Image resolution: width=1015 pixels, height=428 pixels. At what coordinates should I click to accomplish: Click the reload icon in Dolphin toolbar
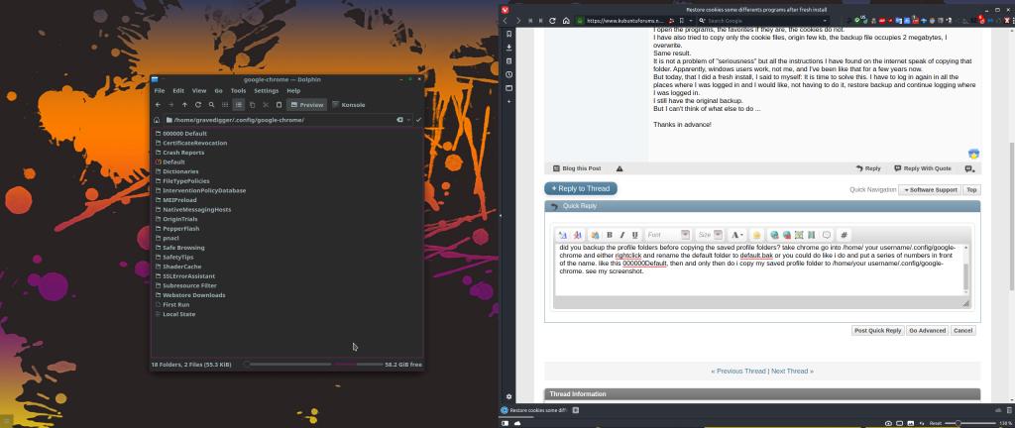tap(198, 104)
